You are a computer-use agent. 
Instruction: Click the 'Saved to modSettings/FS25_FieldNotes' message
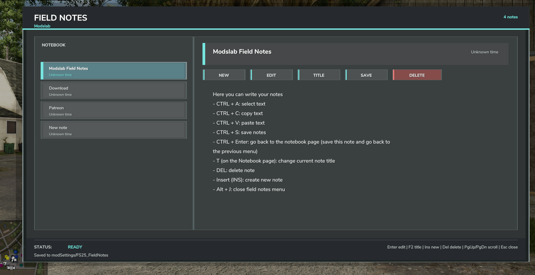tap(71, 255)
